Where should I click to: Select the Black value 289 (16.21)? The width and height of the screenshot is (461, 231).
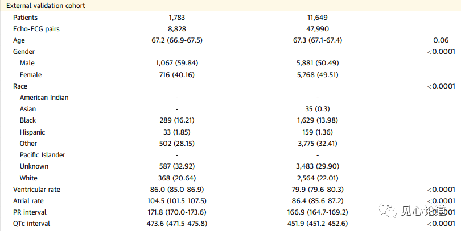click(x=177, y=120)
